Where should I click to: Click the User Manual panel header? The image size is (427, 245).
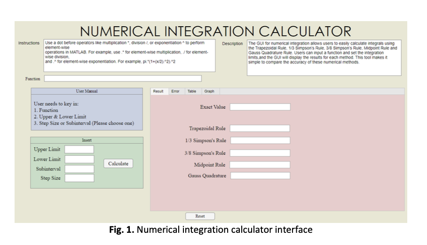[87, 91]
